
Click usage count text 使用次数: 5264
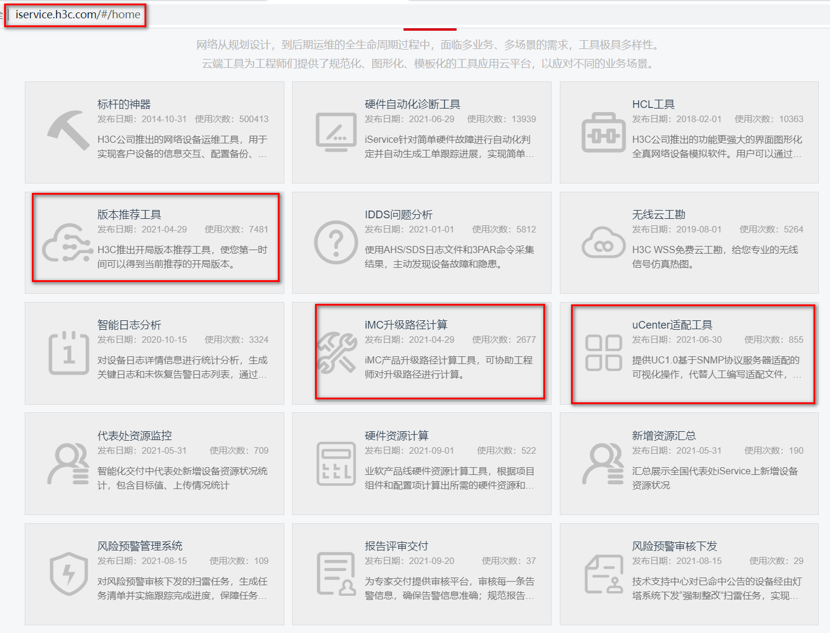772,229
